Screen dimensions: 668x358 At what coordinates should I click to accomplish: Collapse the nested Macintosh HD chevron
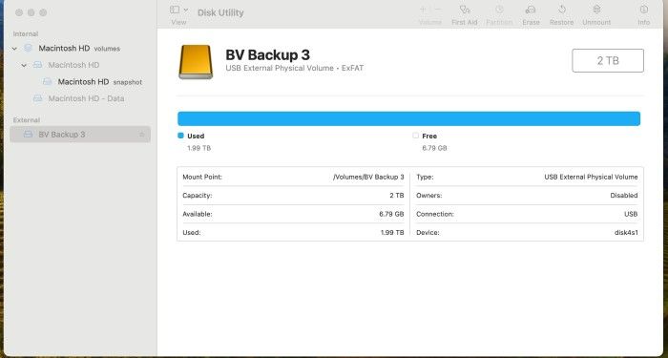coord(24,65)
